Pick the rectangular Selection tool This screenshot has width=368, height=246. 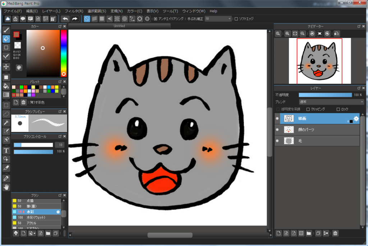click(6, 105)
